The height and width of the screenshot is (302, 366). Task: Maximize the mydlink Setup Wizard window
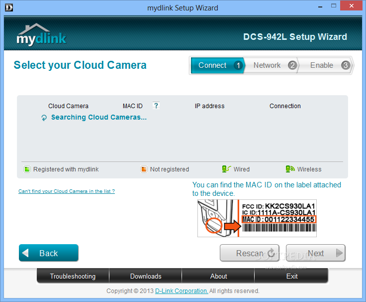(x=334, y=5)
